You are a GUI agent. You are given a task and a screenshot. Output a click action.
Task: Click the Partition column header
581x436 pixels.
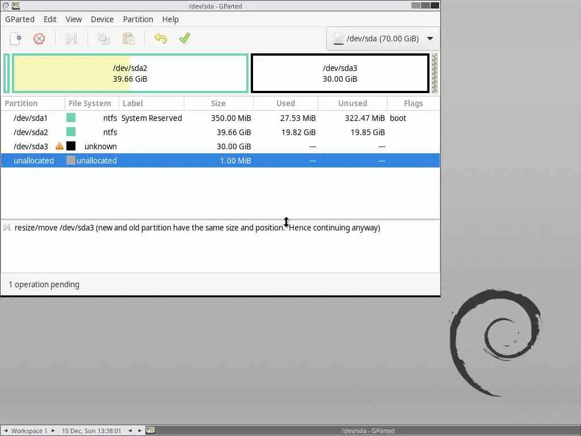click(x=32, y=103)
